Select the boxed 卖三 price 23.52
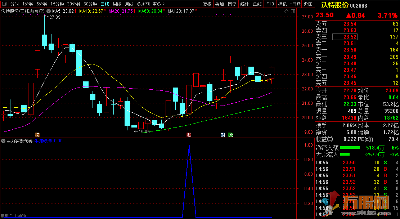The height and width of the screenshot is (219, 400). 345,37
